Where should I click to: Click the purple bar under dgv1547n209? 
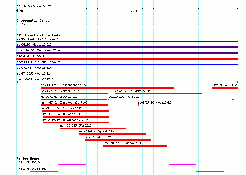click(x=127, y=41)
